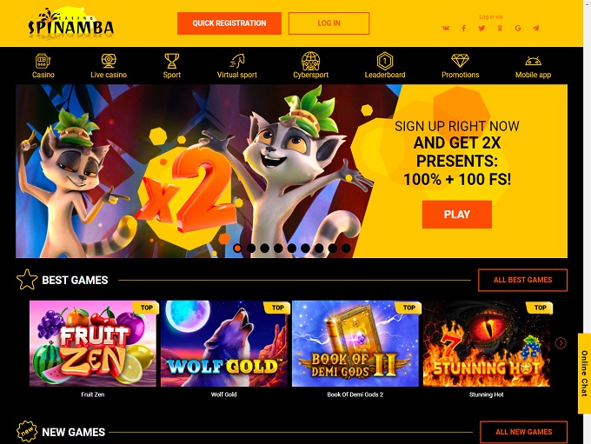
Task: Open the Online Chat side tab
Action: [x=584, y=374]
